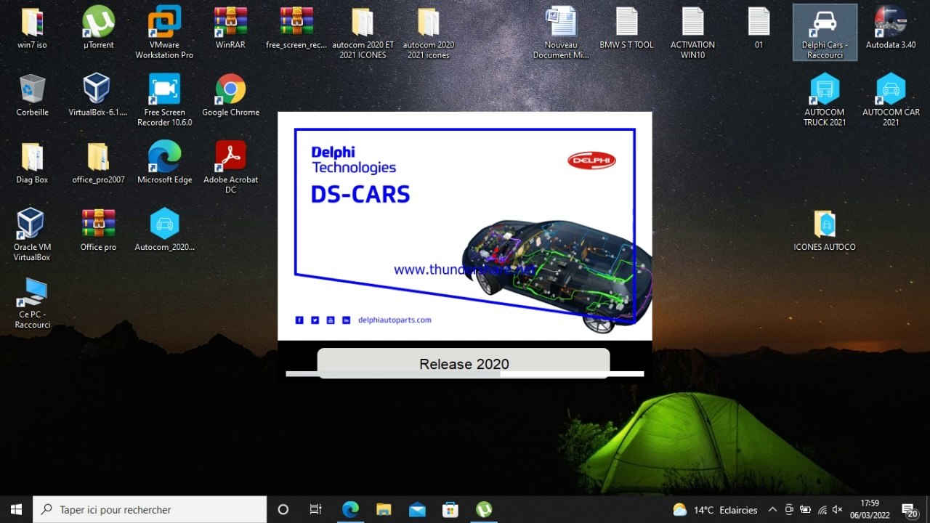Open Cortana from the taskbar
This screenshot has height=523, width=930.
pyautogui.click(x=283, y=509)
